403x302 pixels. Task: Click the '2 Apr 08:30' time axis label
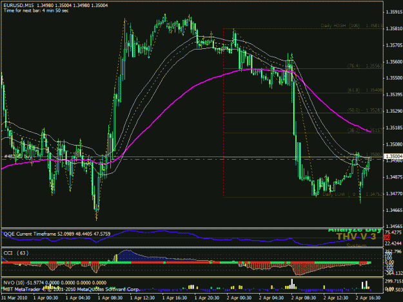[304, 298]
